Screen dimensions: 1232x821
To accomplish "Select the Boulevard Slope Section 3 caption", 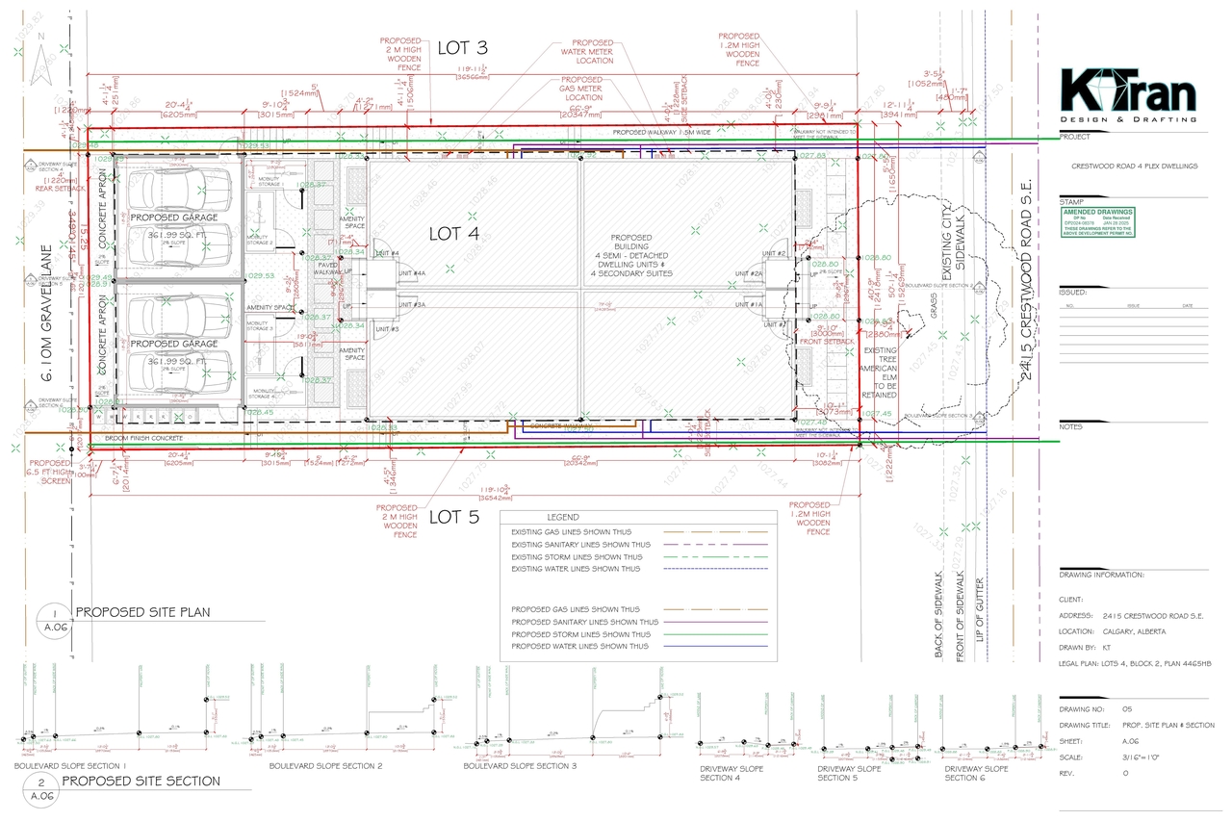I will point(521,766).
